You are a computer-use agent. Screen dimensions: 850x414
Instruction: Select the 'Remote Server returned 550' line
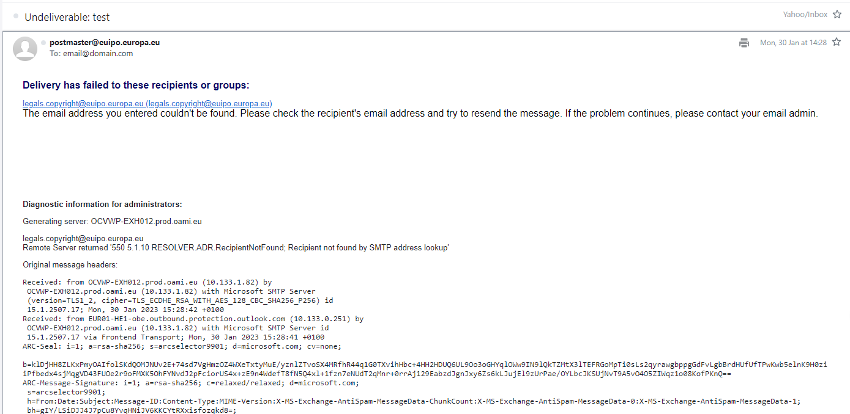point(236,248)
